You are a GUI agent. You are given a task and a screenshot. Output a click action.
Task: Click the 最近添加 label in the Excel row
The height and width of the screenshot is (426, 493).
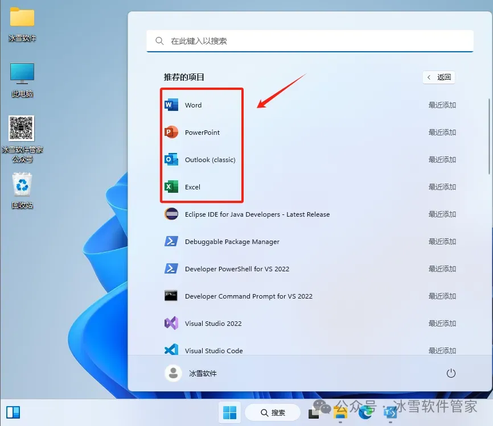442,187
